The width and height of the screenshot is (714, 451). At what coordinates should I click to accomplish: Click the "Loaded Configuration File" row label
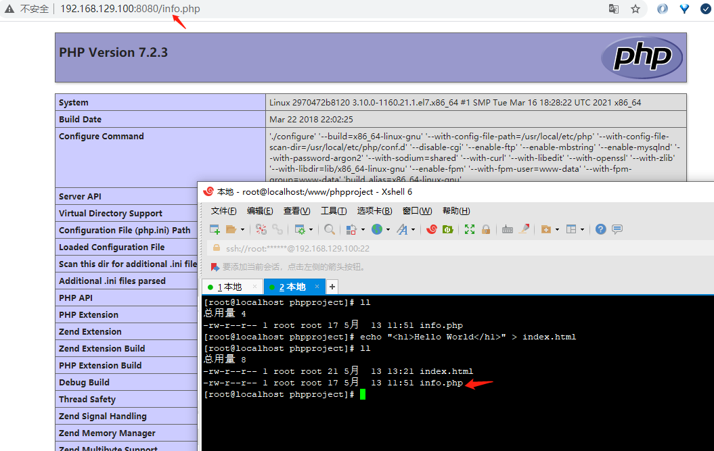tap(112, 247)
